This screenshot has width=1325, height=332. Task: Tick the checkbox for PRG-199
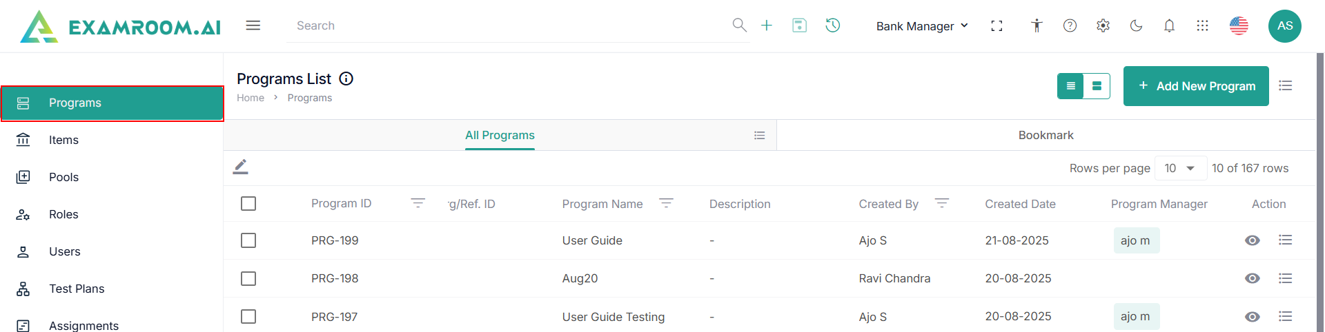tap(248, 240)
